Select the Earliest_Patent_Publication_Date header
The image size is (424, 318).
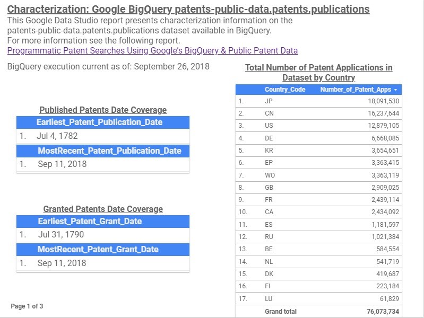point(100,122)
